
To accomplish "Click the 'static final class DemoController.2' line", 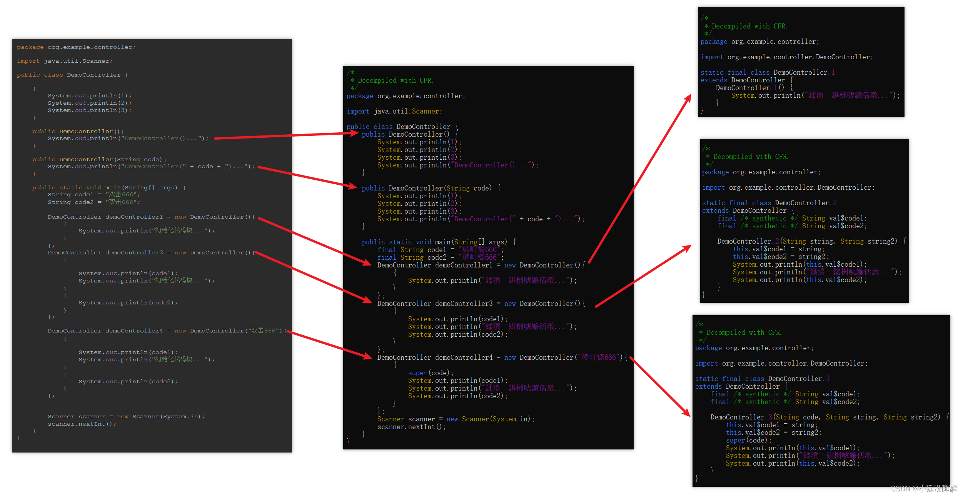I will 769,203.
